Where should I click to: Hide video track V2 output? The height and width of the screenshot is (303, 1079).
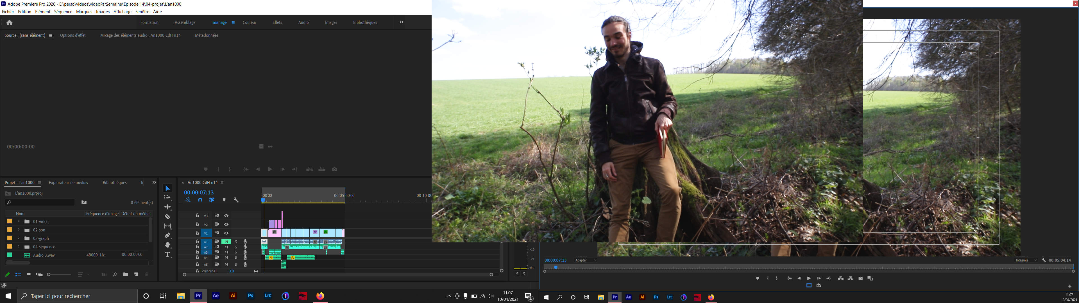click(x=226, y=224)
